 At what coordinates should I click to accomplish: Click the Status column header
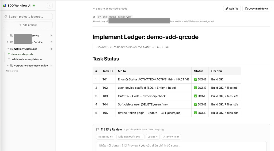tap(200, 71)
